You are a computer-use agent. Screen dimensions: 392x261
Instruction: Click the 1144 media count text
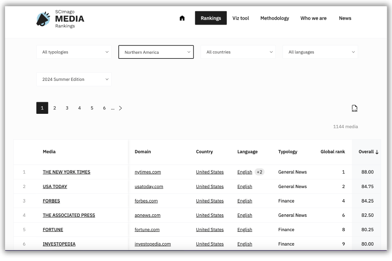(345, 126)
